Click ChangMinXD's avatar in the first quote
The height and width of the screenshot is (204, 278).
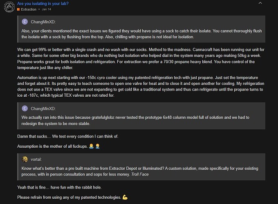click(x=25, y=22)
